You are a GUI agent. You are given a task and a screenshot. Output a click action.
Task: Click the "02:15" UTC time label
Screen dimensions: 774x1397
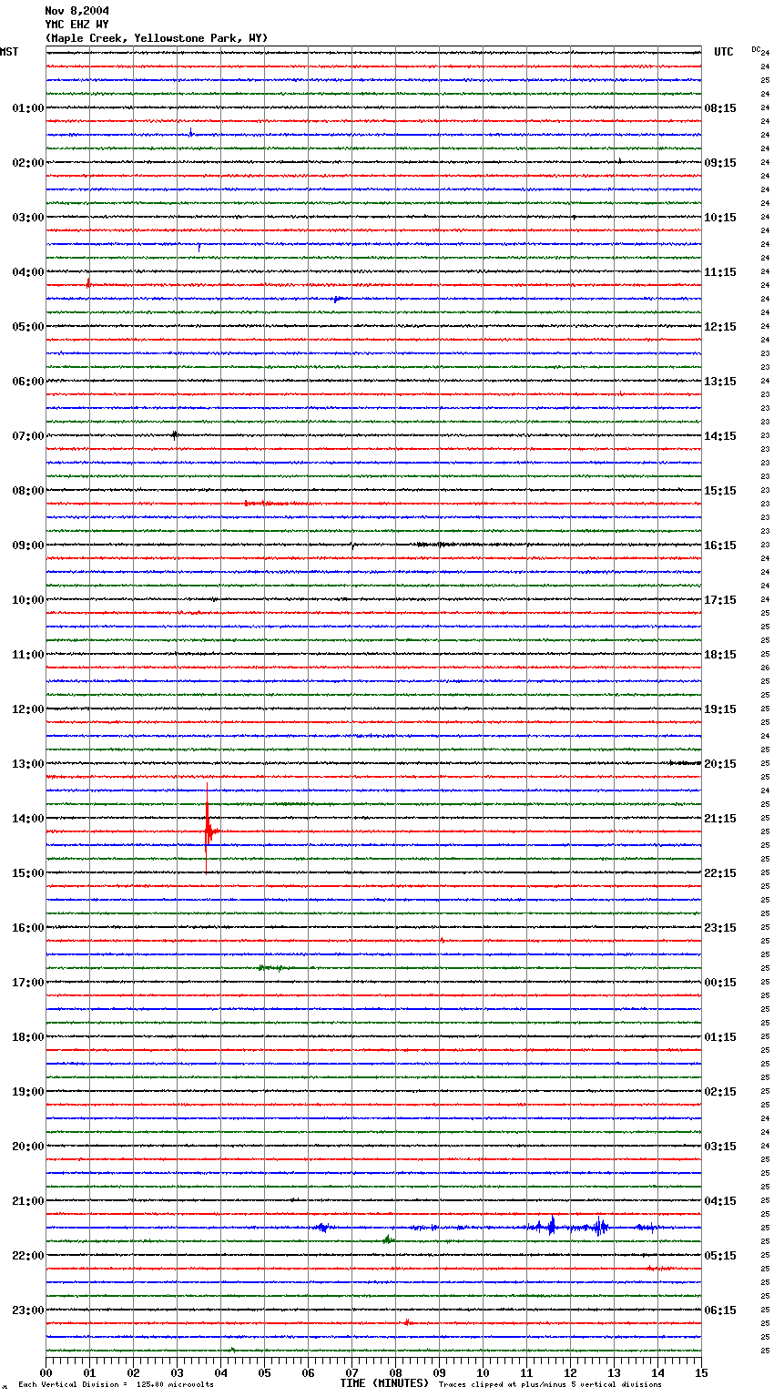(720, 1092)
